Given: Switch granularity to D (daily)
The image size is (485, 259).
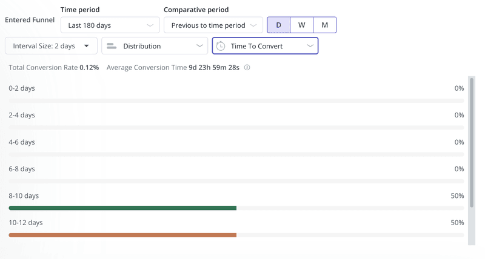Looking at the screenshot, I should [279, 25].
